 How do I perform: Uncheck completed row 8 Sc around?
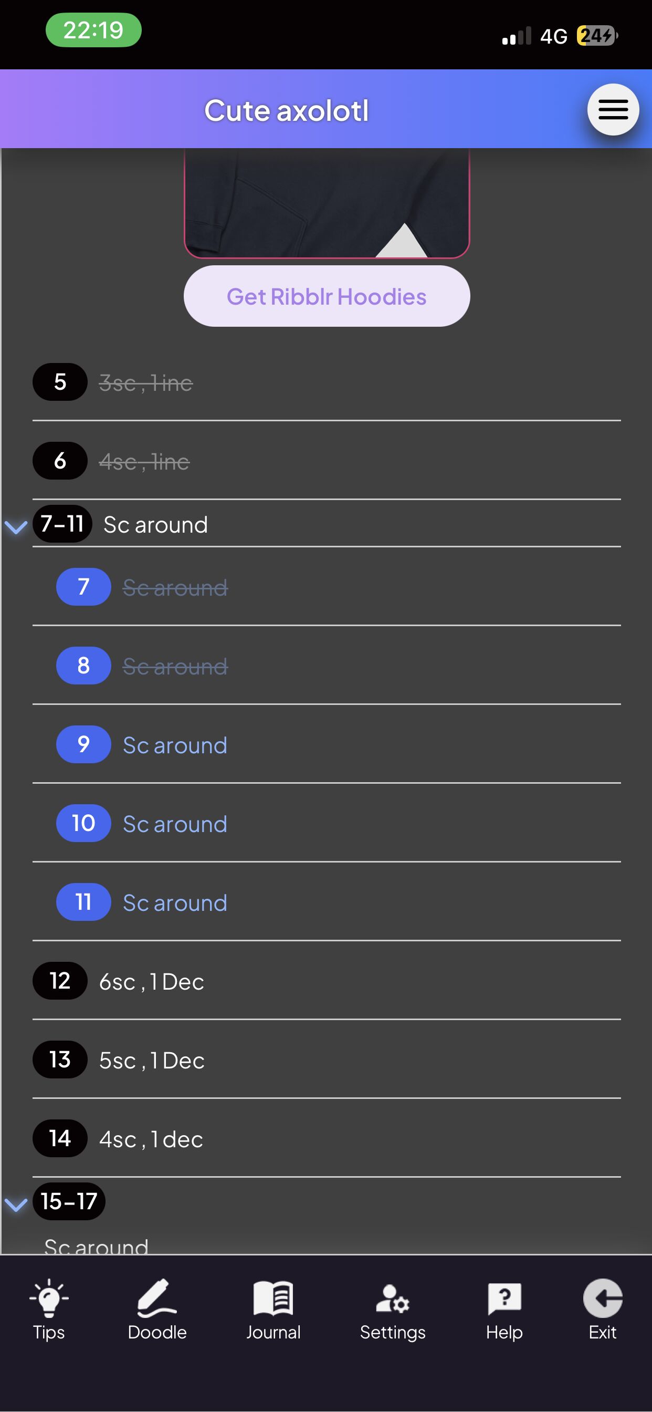[x=175, y=667]
